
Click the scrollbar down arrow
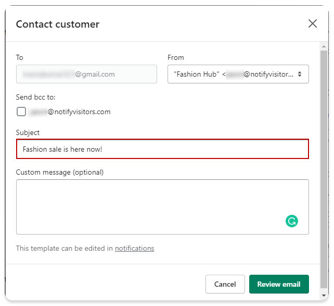coord(324,296)
